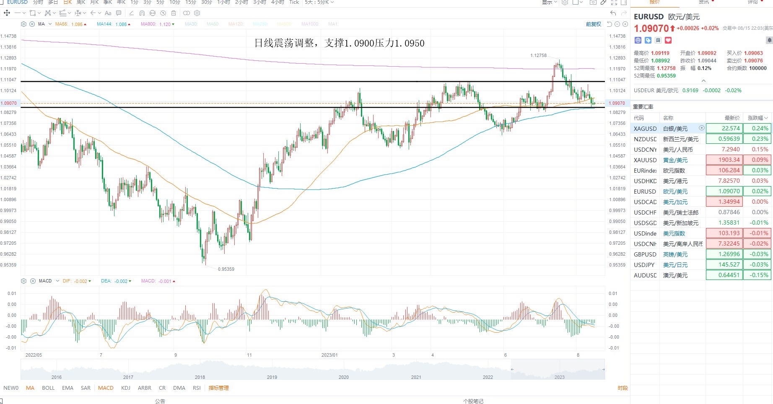Undo the last drawing action
This screenshot has height=404, width=773.
click(x=613, y=13)
